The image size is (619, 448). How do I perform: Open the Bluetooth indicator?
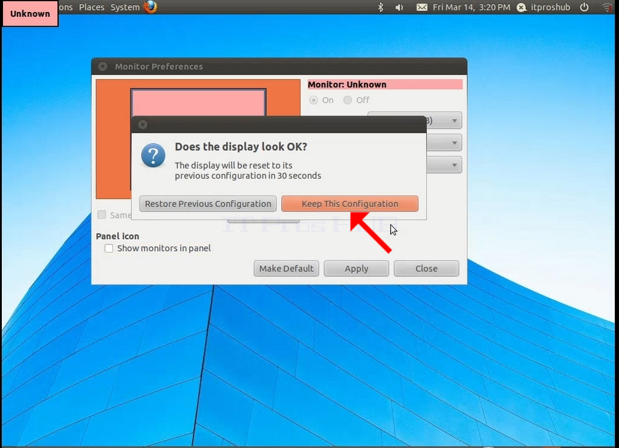(x=381, y=7)
